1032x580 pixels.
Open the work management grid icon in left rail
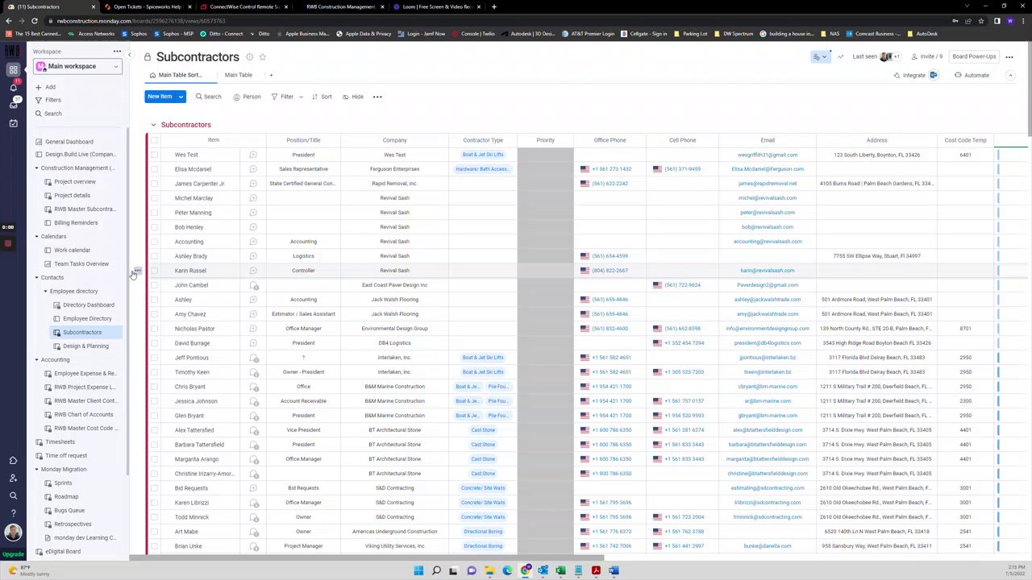(13, 70)
